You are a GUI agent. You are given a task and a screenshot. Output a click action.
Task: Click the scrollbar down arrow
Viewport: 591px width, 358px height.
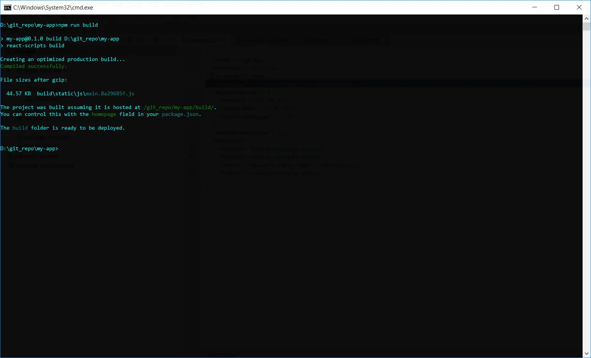pos(587,354)
